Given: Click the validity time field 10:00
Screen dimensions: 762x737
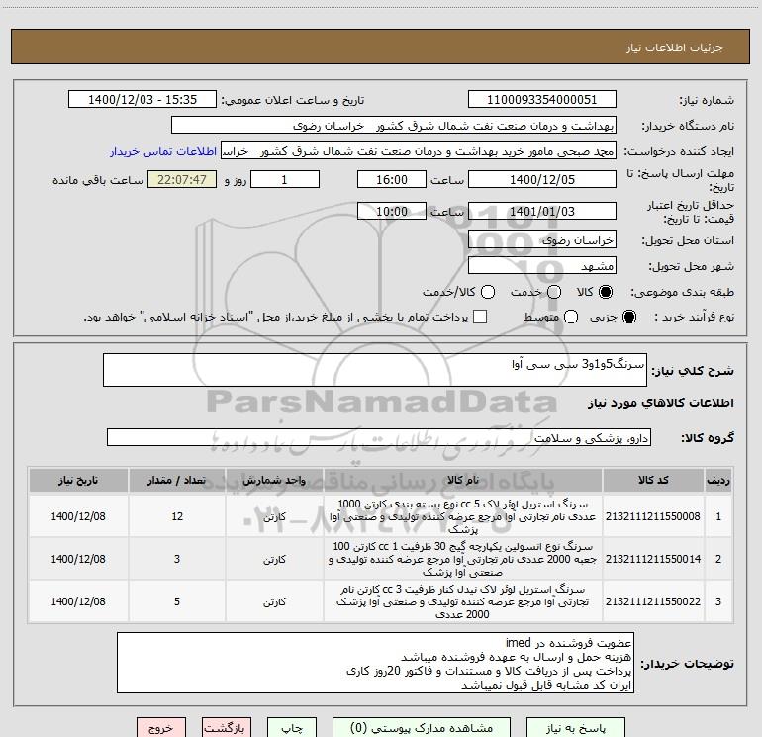Looking at the screenshot, I should click(392, 211).
